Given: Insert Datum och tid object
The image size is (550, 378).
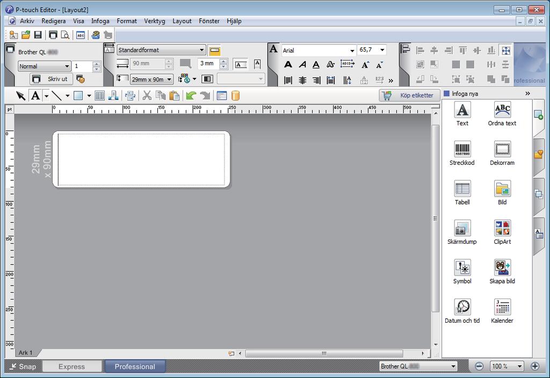Looking at the screenshot, I should (x=462, y=311).
